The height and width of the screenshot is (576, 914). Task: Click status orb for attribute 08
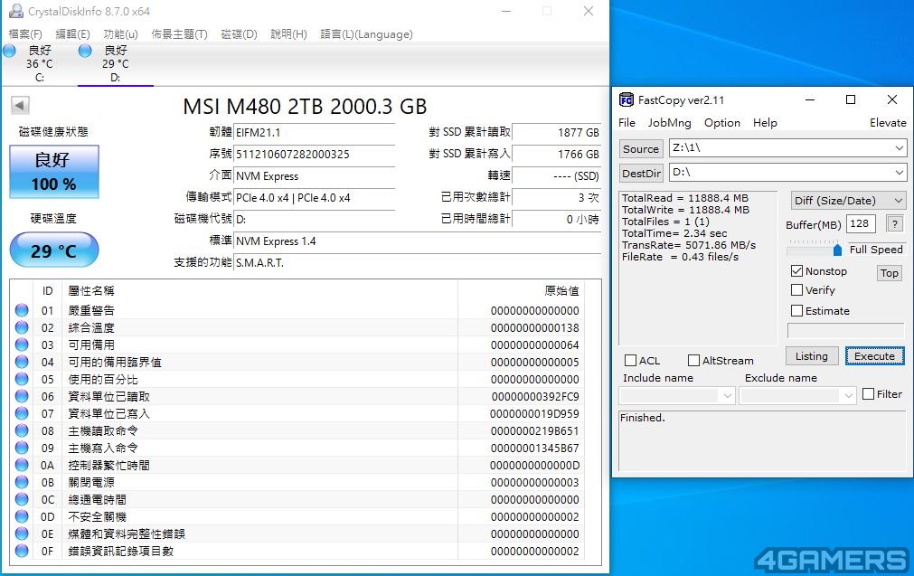23,430
